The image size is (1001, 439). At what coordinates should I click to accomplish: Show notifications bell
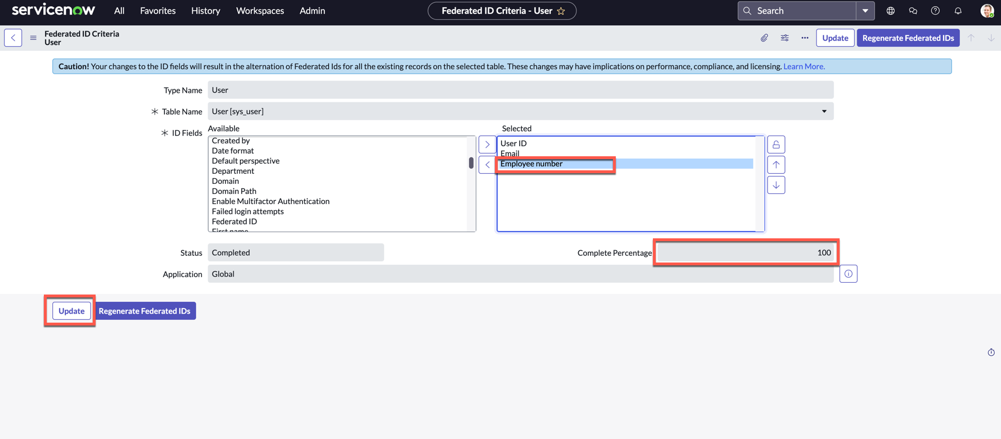point(958,11)
